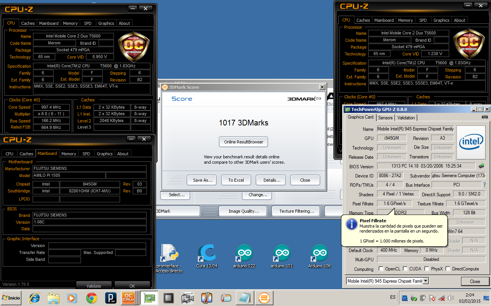Click the Device ID 8086 - 27A2 field
Screen dimensions: 491x306
tap(391, 176)
